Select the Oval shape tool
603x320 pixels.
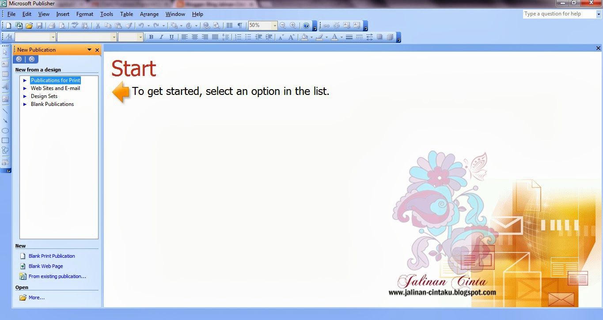click(x=5, y=131)
